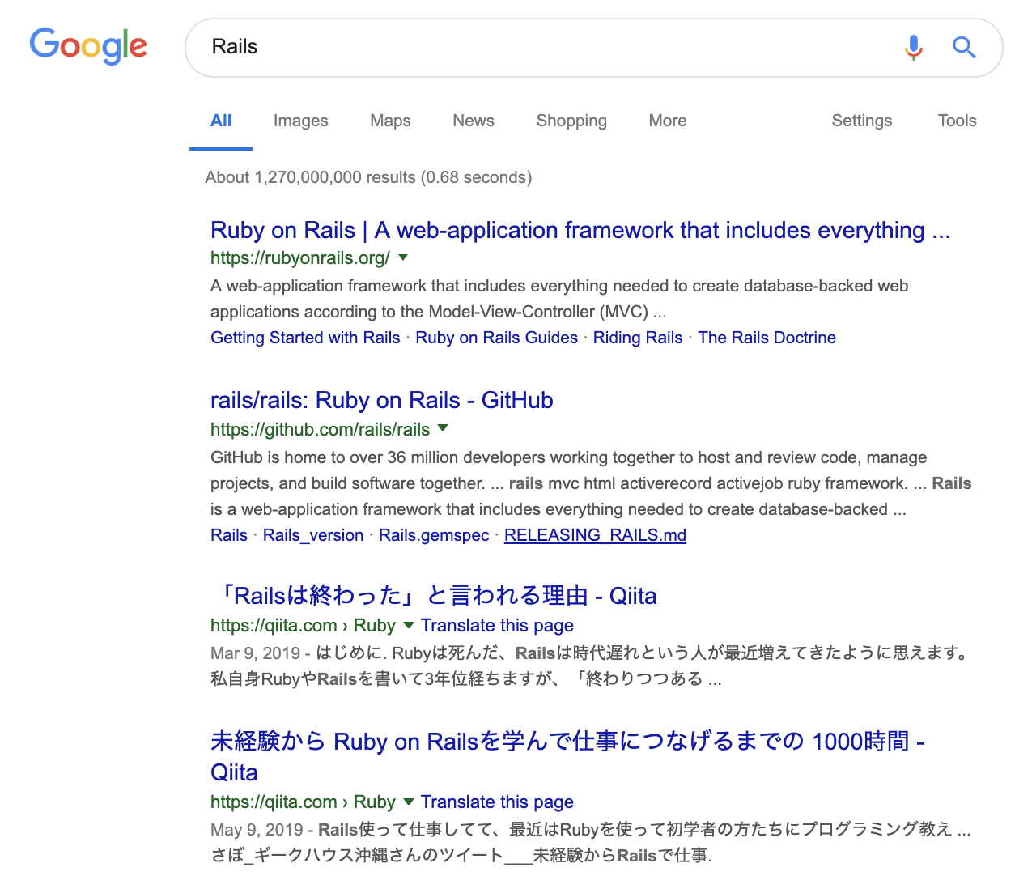Click the rubyonrails.org snippet description text
1015x876 pixels.
559,299
